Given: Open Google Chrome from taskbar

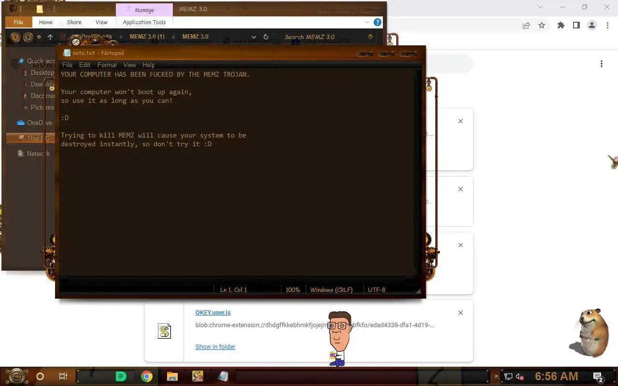Looking at the screenshot, I should pos(147,376).
